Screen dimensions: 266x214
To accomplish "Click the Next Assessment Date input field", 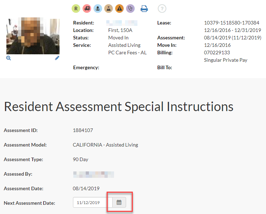I will [93, 202].
